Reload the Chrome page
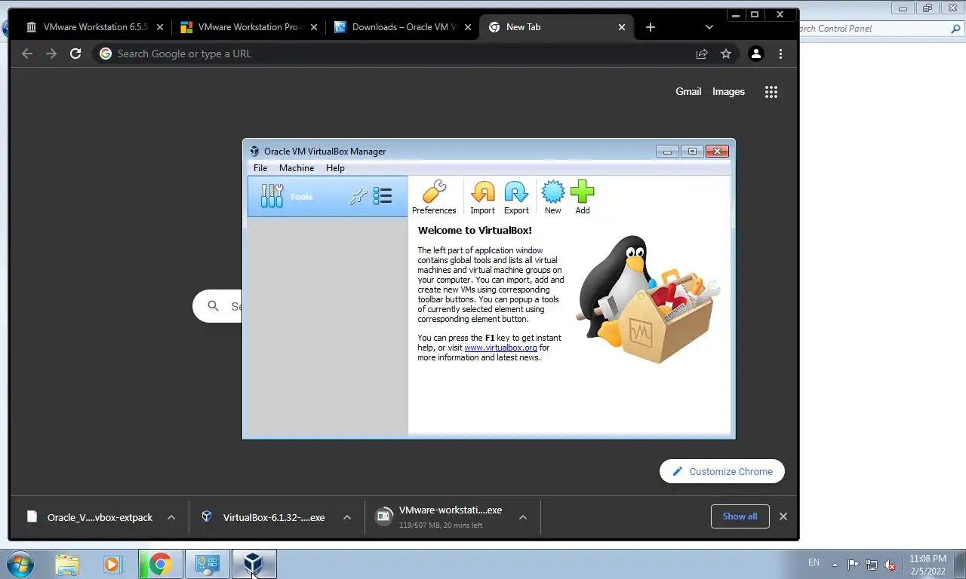Screen dimensions: 966x579 [x=75, y=54]
